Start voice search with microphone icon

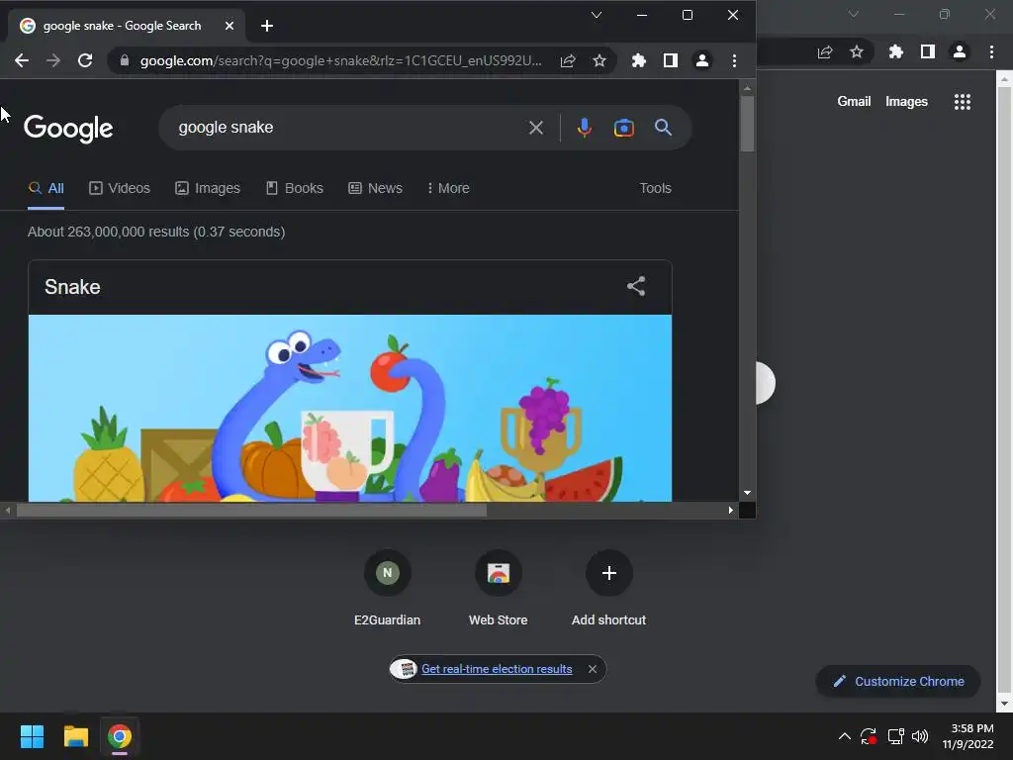[x=584, y=128]
